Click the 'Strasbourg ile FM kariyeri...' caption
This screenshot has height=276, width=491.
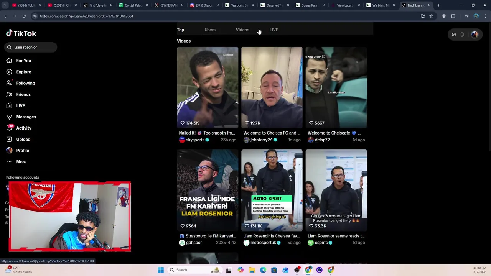click(208, 236)
